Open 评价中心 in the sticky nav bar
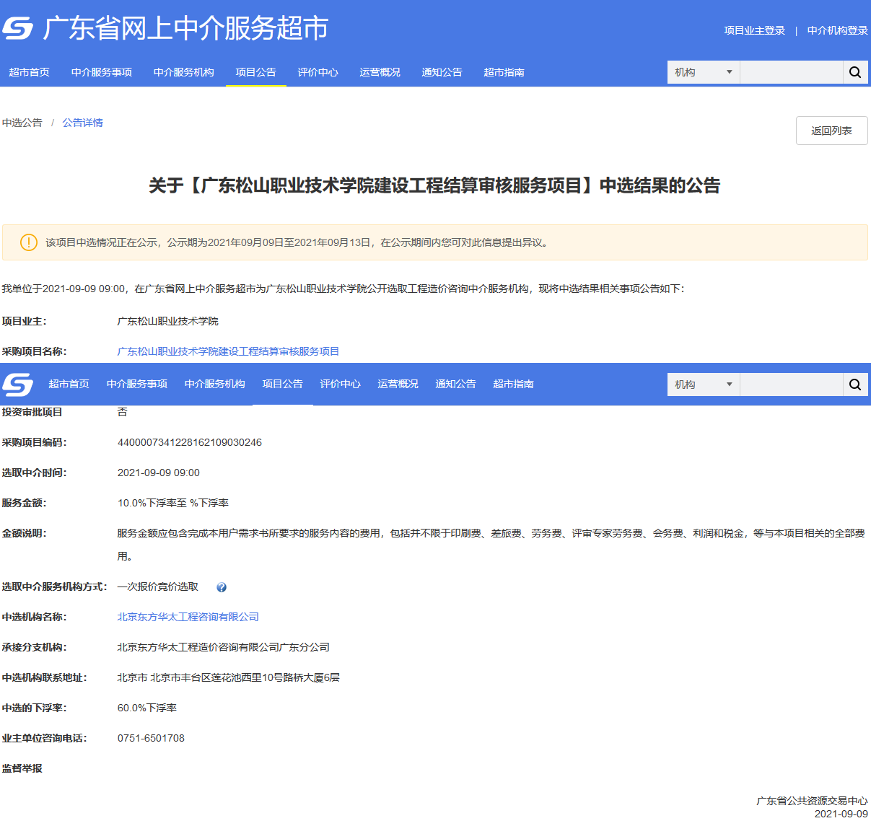This screenshot has height=839, width=871. click(341, 384)
